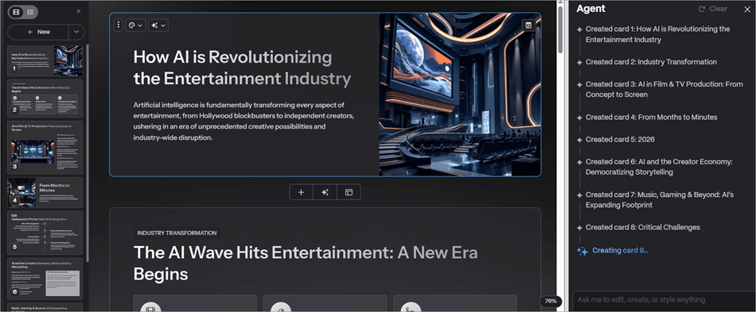Viewport: 756px width, 312px height.
Task: Click the 76% zoom indicator
Action: click(550, 301)
